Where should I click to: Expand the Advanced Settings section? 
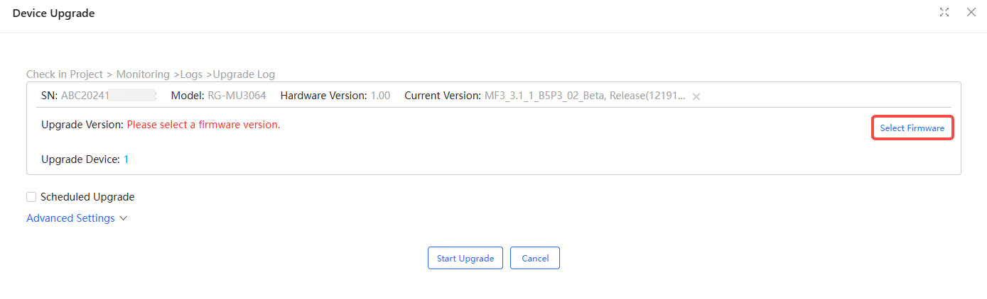coord(70,218)
